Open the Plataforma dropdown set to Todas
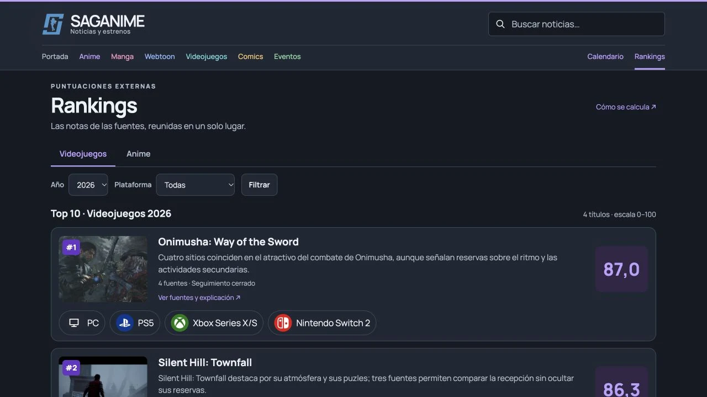707x397 pixels. pos(196,185)
